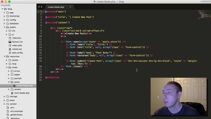Image resolution: width=211 pixels, height=119 pixels.
Task: Expand the bootstrap folder arrow
Action: tap(4, 16)
